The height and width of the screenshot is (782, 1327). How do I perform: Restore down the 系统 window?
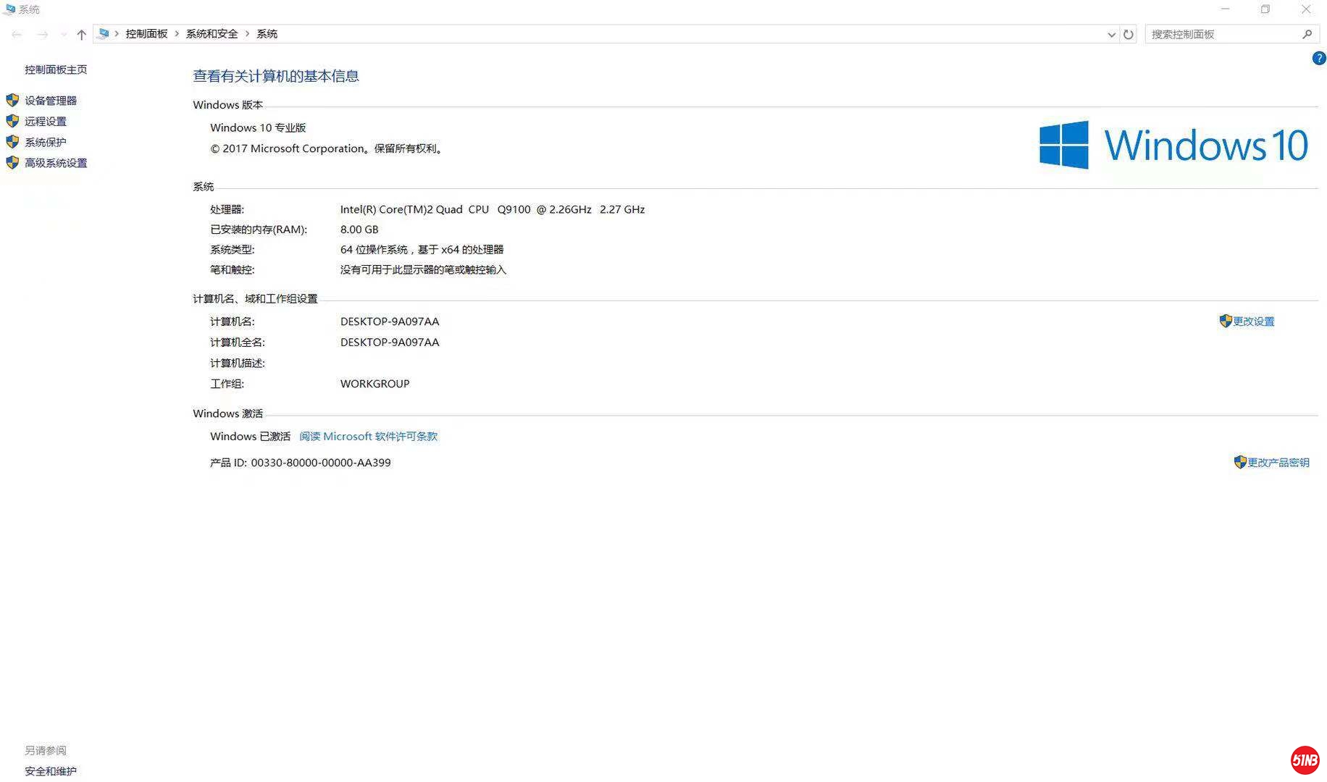coord(1265,9)
